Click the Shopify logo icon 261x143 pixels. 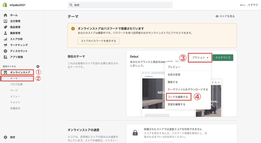tap(5, 5)
